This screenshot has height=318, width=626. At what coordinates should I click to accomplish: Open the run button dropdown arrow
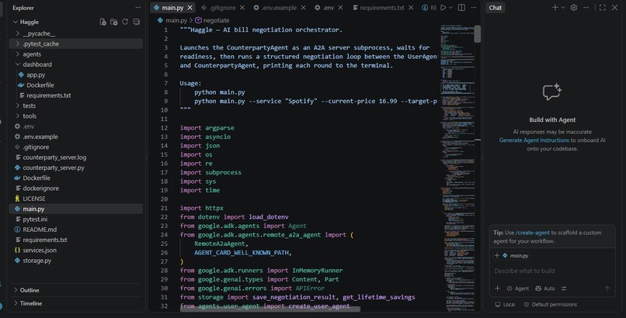click(450, 8)
